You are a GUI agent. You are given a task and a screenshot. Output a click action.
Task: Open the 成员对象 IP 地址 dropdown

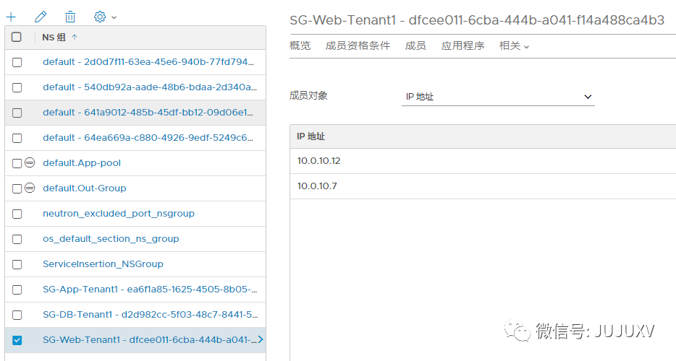pyautogui.click(x=498, y=97)
